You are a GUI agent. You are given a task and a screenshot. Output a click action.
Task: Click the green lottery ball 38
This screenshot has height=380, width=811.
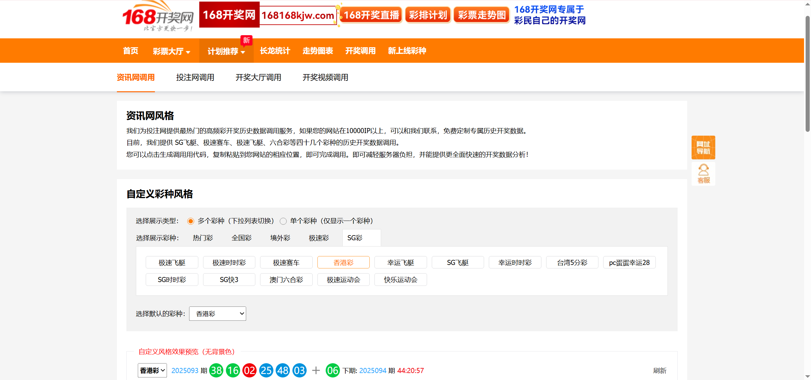coord(216,370)
